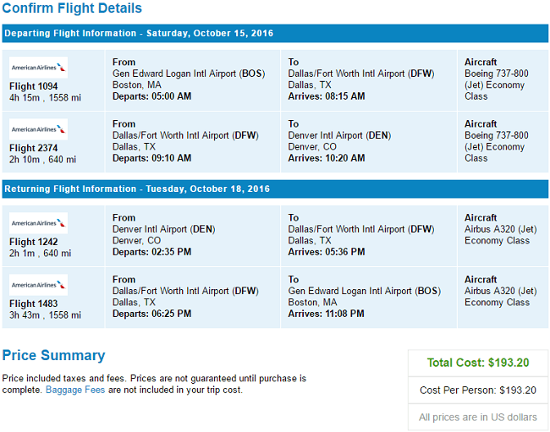The height and width of the screenshot is (432, 550).
Task: Click the Departing Flight Information header bar
Action: 275,33
